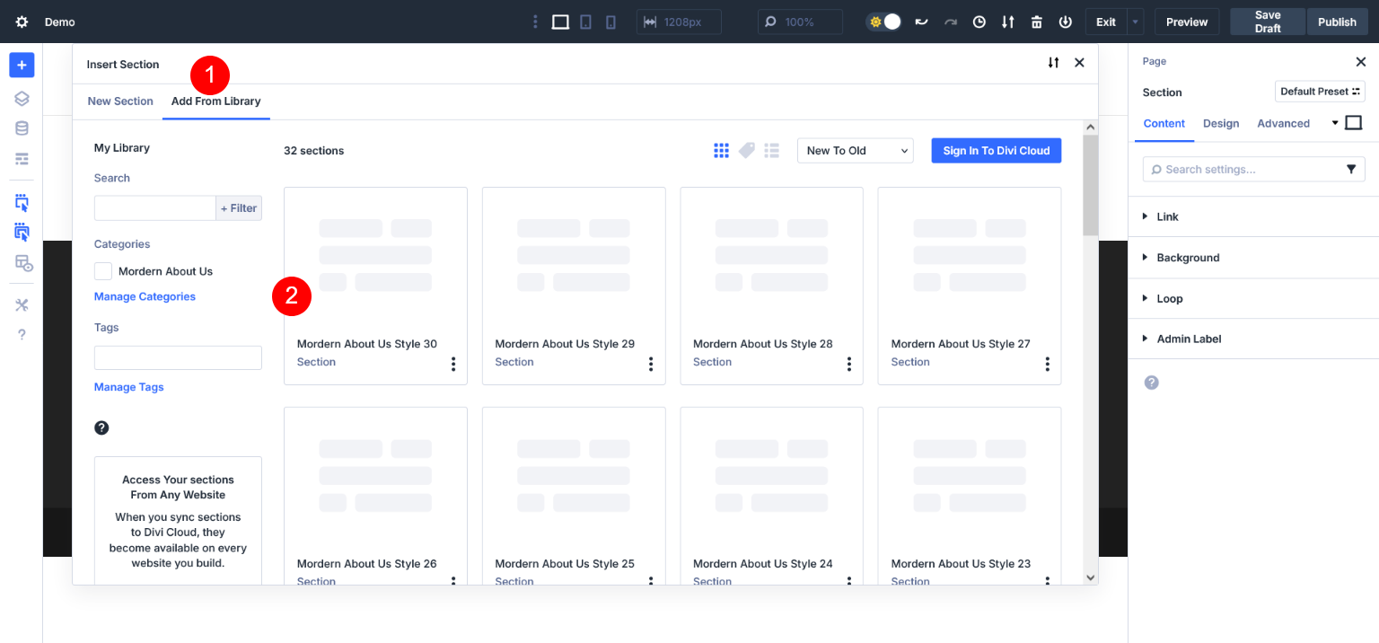The height and width of the screenshot is (643, 1379).
Task: Open the dropdown arrow next to Exit
Action: click(1137, 22)
